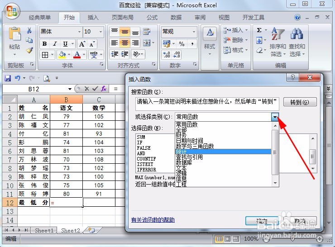Click the Paste clipboard icon
The width and height of the screenshot is (335, 247).
click(x=14, y=34)
